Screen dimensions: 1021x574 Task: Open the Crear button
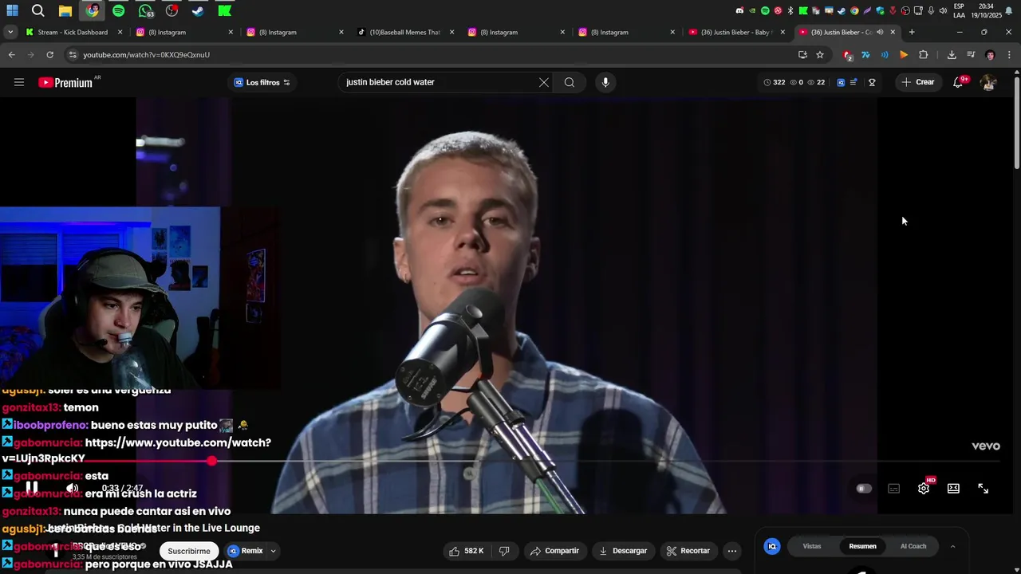click(917, 82)
